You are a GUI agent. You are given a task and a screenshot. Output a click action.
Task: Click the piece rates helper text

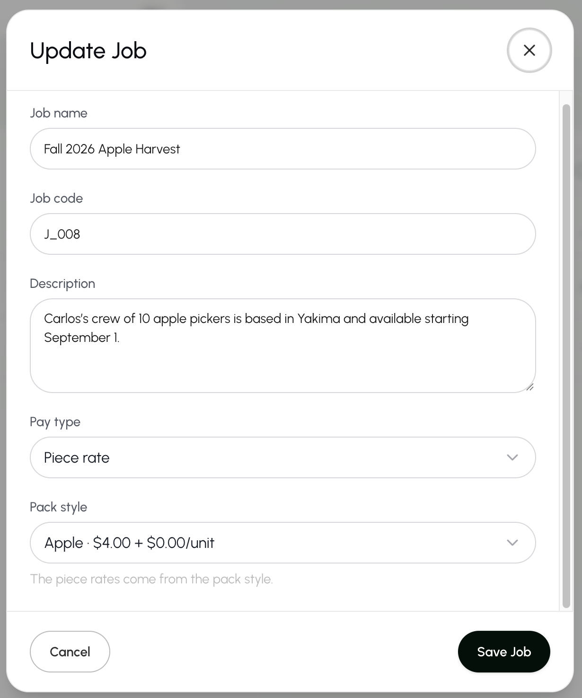pos(151,579)
